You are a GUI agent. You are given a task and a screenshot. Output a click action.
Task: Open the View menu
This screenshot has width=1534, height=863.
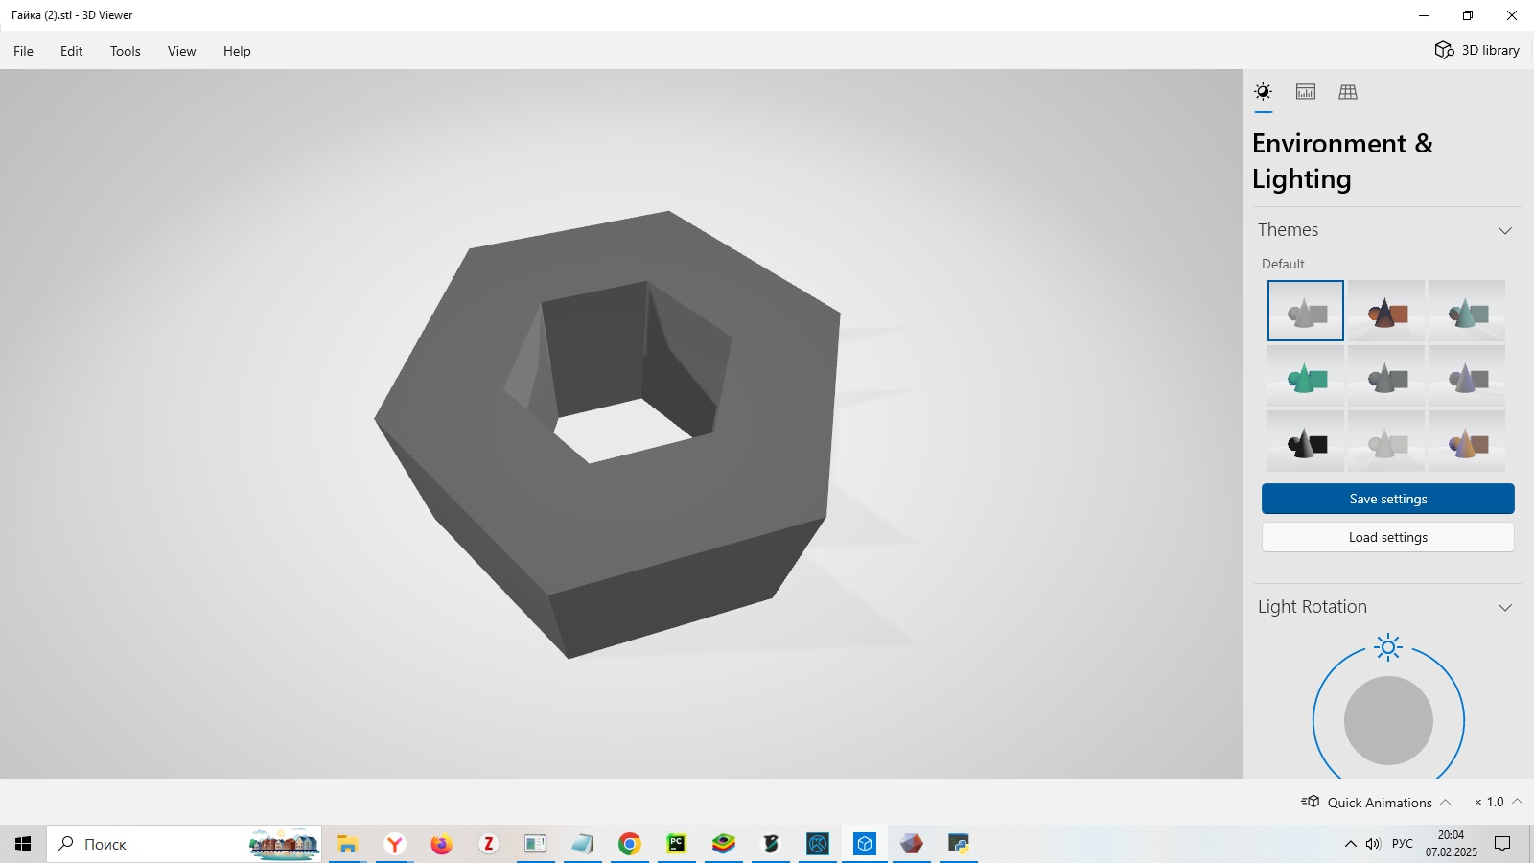click(x=181, y=51)
